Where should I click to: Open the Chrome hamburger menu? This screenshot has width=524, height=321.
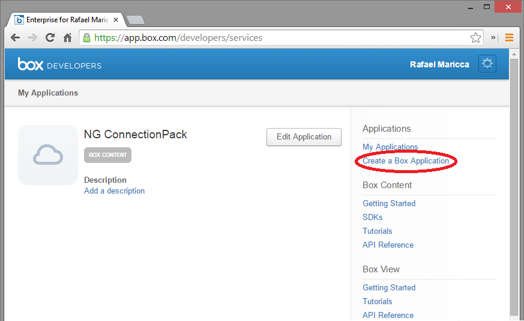coord(509,37)
